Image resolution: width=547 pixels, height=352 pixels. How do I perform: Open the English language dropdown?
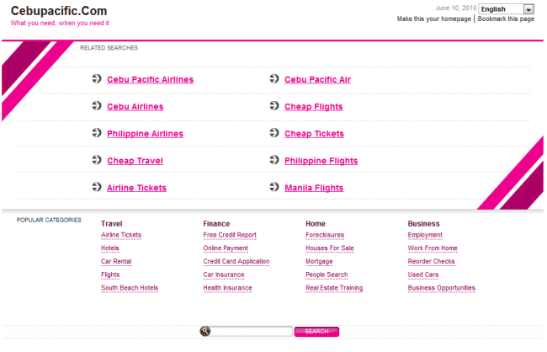[x=506, y=9]
